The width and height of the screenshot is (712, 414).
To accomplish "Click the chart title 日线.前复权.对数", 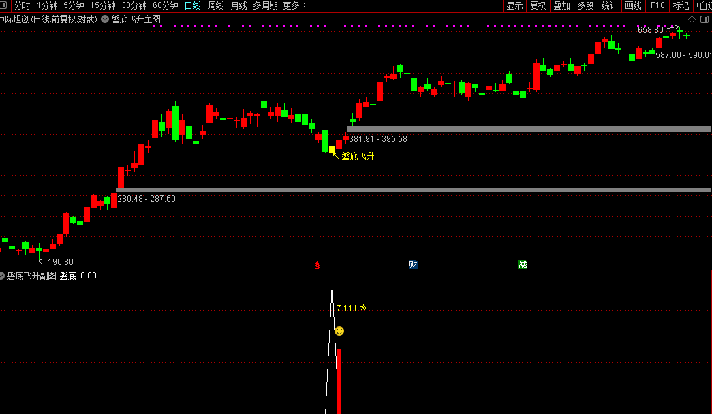I will (x=63, y=20).
